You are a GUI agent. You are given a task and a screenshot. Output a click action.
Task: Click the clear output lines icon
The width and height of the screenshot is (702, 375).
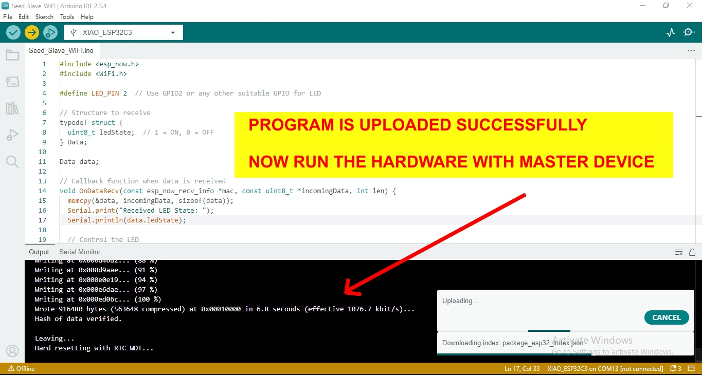click(679, 252)
